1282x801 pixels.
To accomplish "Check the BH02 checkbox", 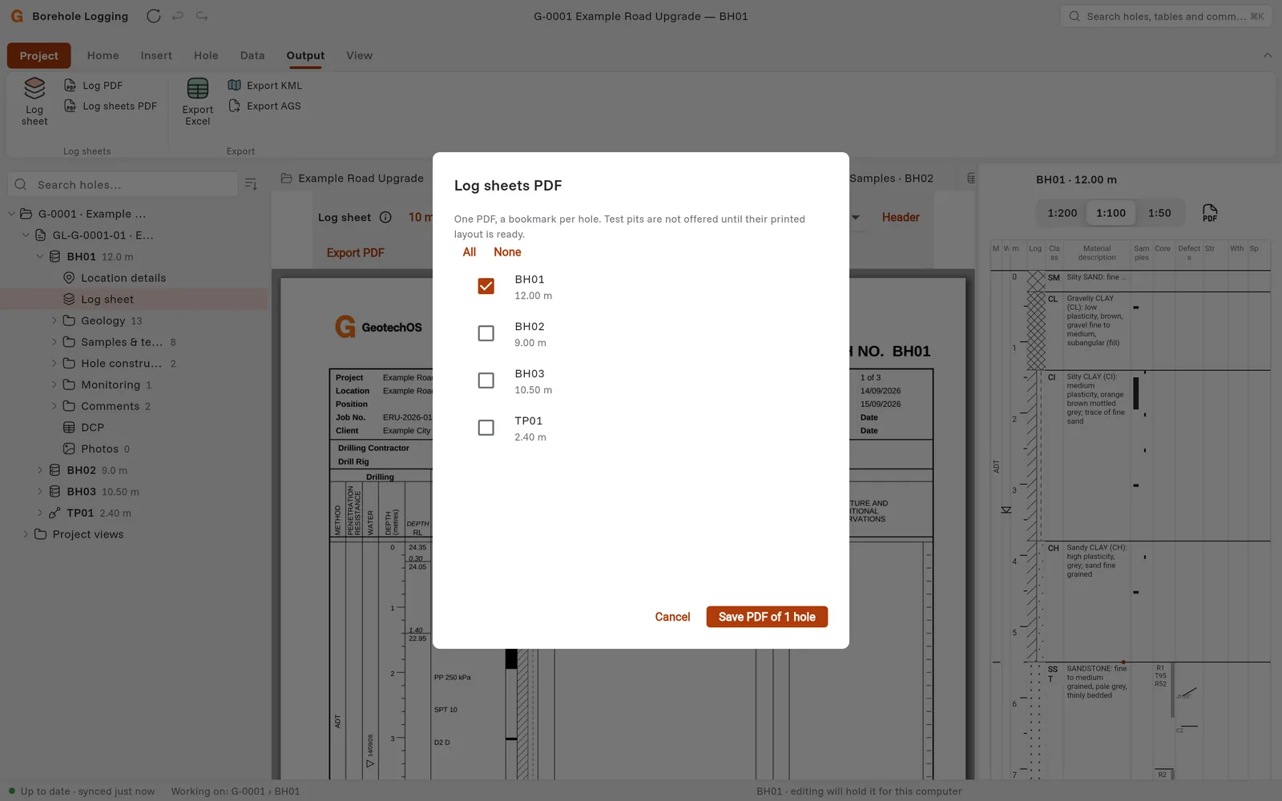I will tap(486, 333).
